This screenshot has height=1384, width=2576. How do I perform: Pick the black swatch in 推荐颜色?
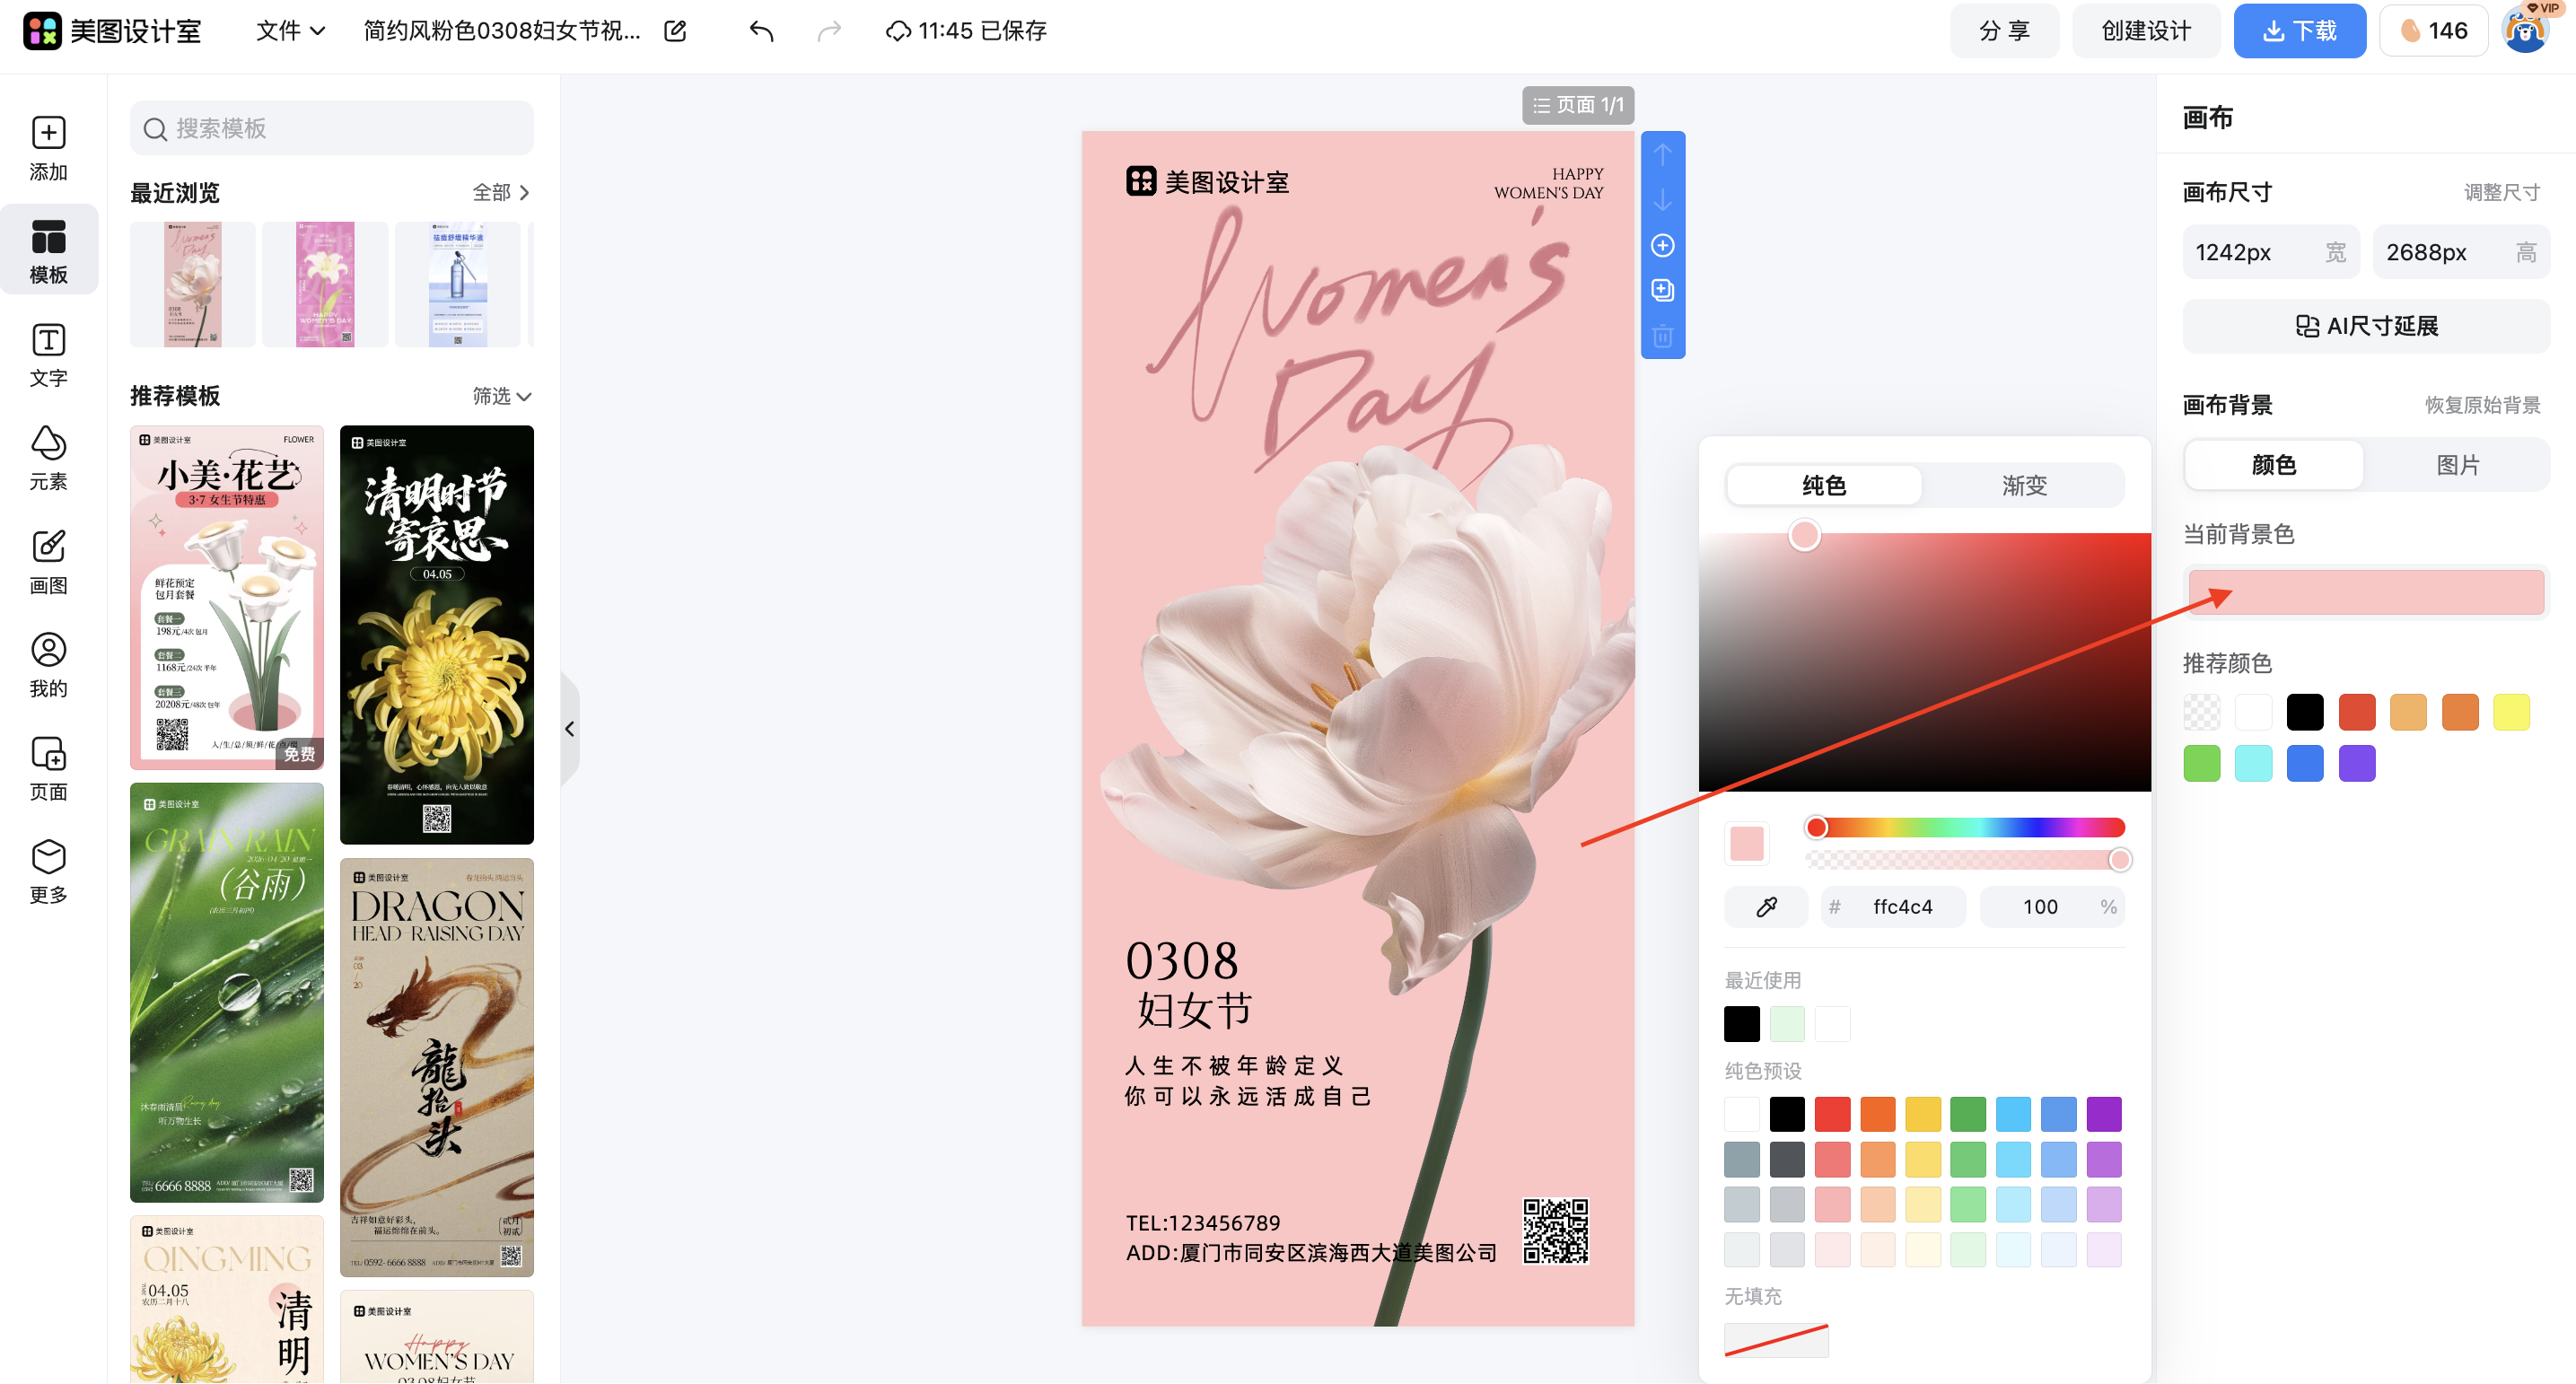pyautogui.click(x=2305, y=712)
